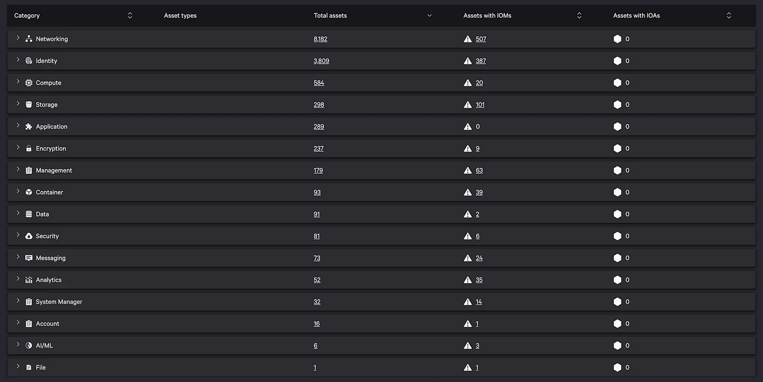Image resolution: width=763 pixels, height=382 pixels.
Task: Click the Messaging chat icon
Action: [x=29, y=258]
